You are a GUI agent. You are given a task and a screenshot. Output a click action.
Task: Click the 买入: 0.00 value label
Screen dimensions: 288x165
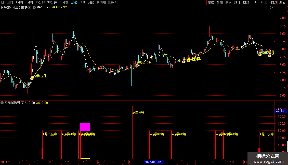coord(28,103)
